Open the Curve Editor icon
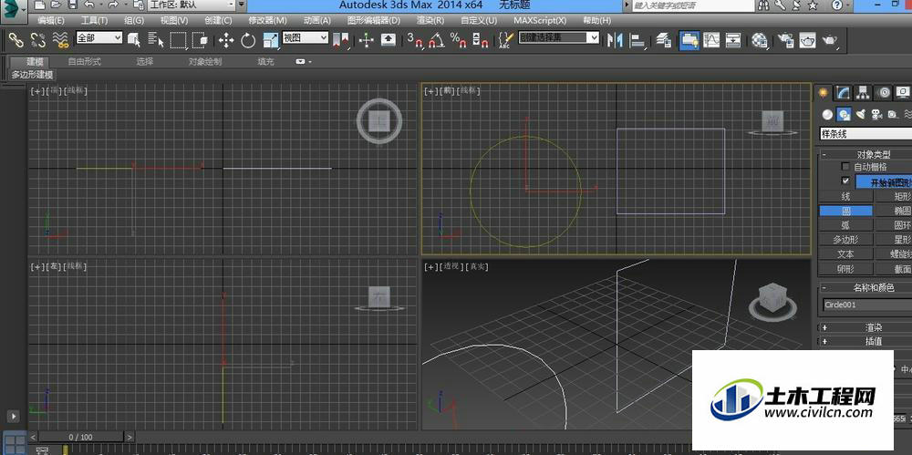This screenshot has height=455, width=912. [711, 40]
